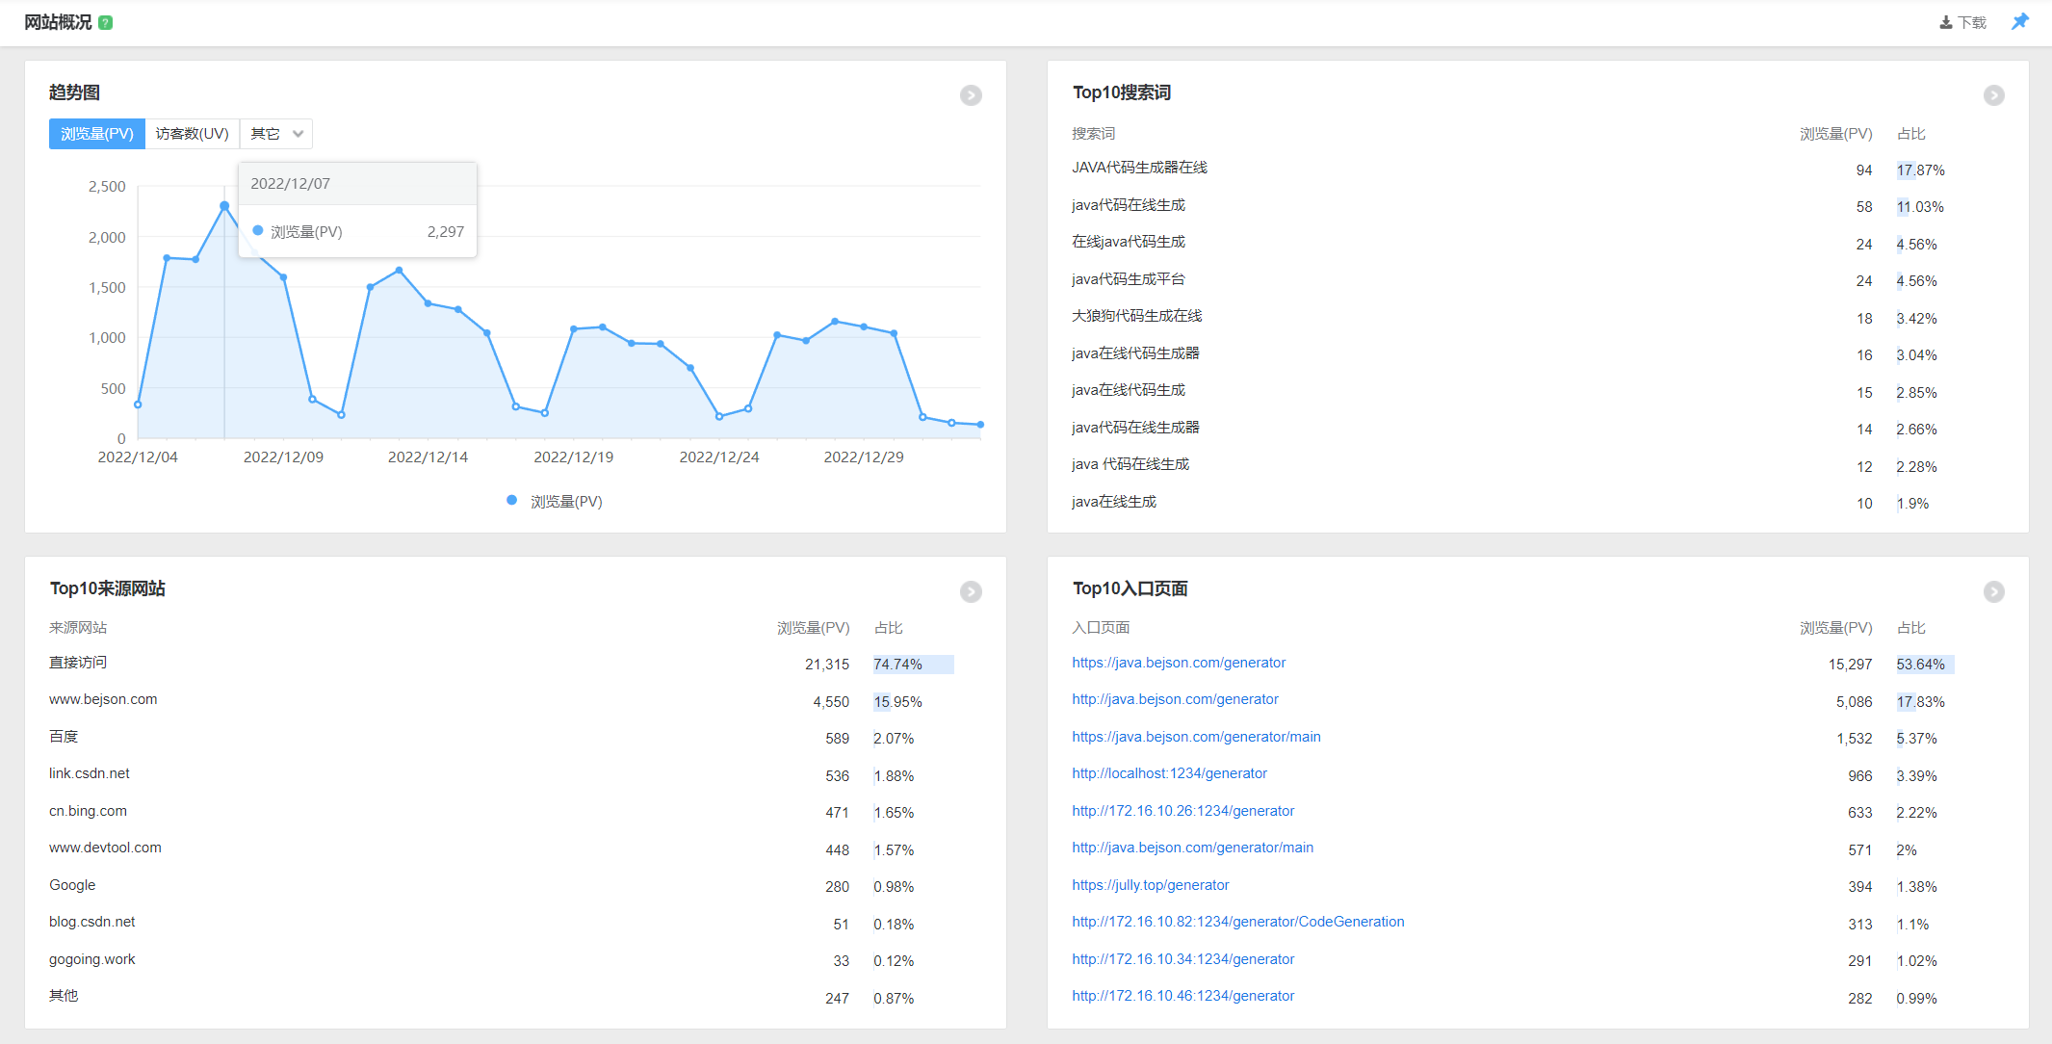2052x1044 pixels.
Task: Click the 53.64% share bar in entry pages
Action: tap(1924, 665)
